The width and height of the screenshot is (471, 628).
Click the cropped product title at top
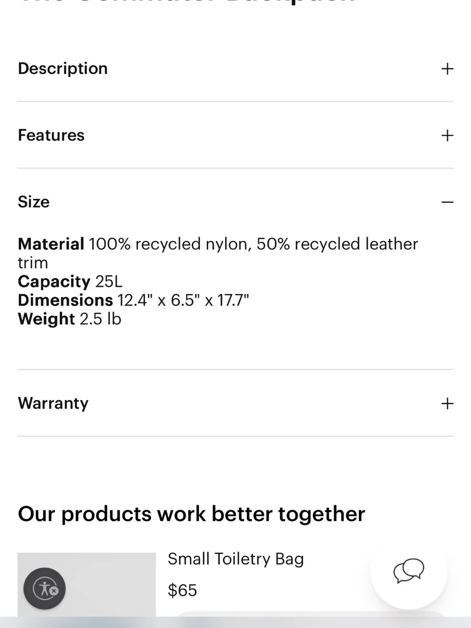[x=187, y=2]
